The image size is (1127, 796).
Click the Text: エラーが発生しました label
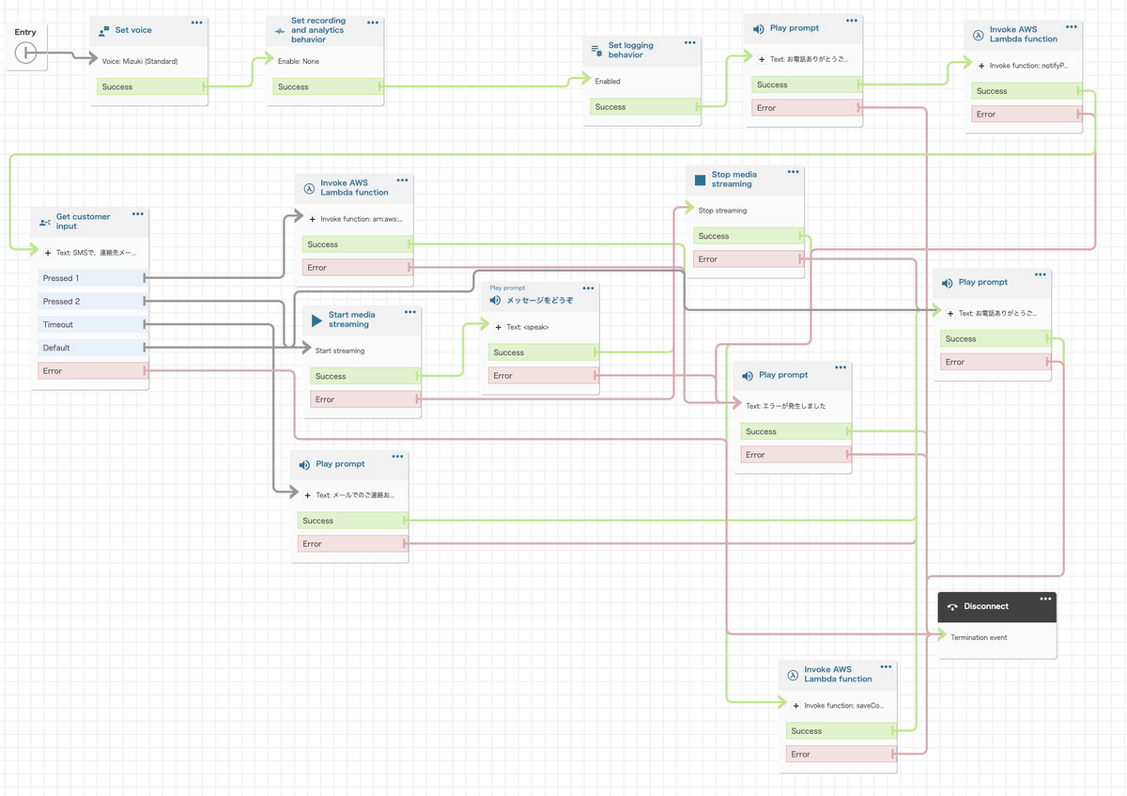[786, 406]
